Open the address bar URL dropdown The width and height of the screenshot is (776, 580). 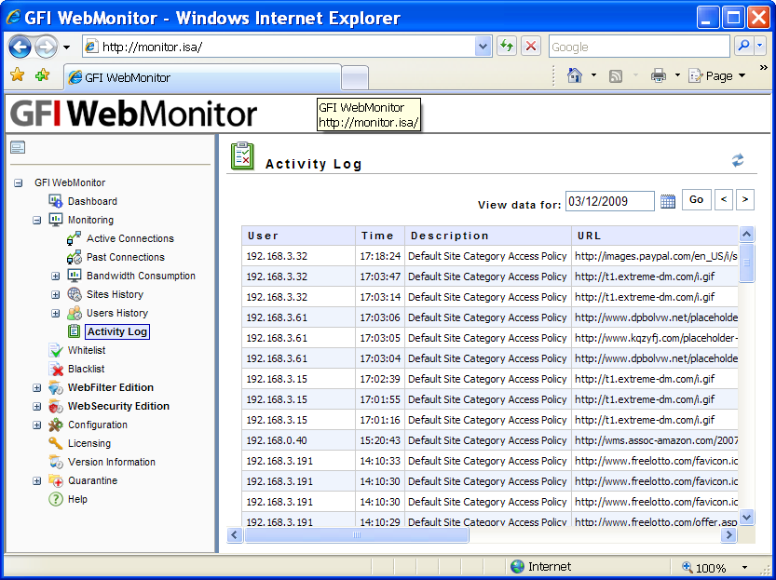(483, 47)
